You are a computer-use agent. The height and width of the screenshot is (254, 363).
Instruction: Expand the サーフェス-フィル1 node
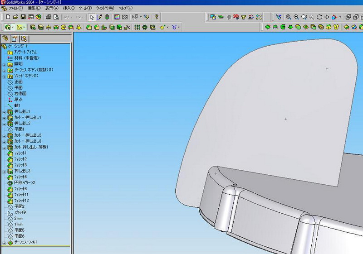(x=4, y=243)
